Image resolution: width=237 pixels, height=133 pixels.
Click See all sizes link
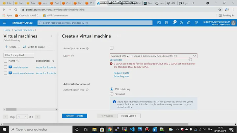click(116, 60)
